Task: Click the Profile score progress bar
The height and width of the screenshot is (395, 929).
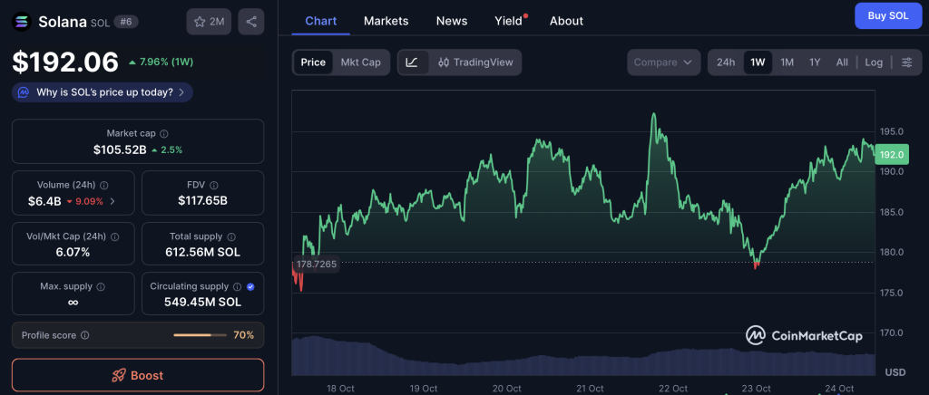Action: pyautogui.click(x=200, y=335)
